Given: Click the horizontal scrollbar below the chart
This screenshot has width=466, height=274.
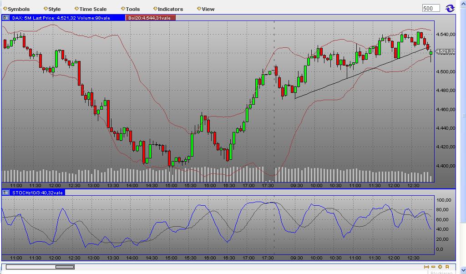Looking at the screenshot, I should (64, 268).
